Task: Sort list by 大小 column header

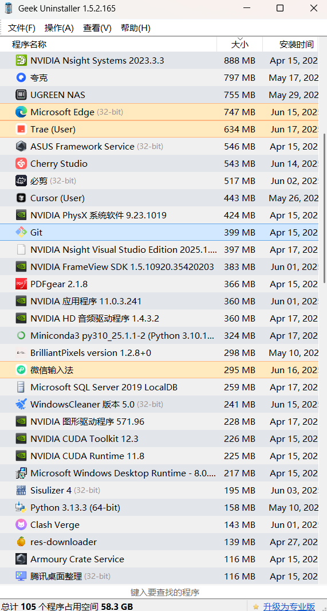Action: (240, 45)
